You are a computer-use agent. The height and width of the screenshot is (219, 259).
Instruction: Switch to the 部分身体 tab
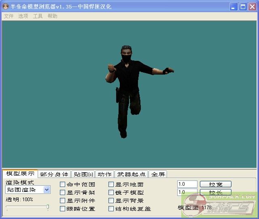54,174
